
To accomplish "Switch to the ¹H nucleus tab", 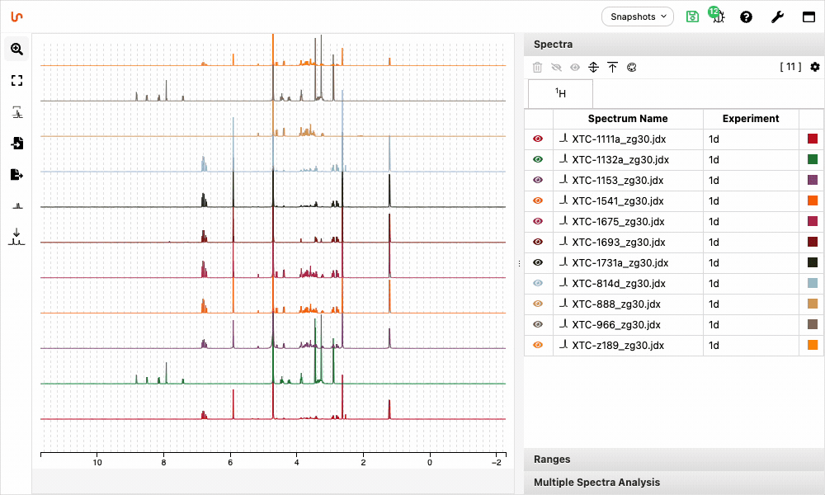I will (x=560, y=93).
